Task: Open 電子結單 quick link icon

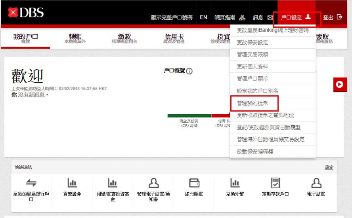Action: (316, 183)
